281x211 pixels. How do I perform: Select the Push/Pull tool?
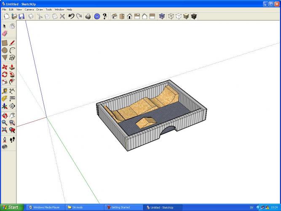pyautogui.click(x=12, y=67)
